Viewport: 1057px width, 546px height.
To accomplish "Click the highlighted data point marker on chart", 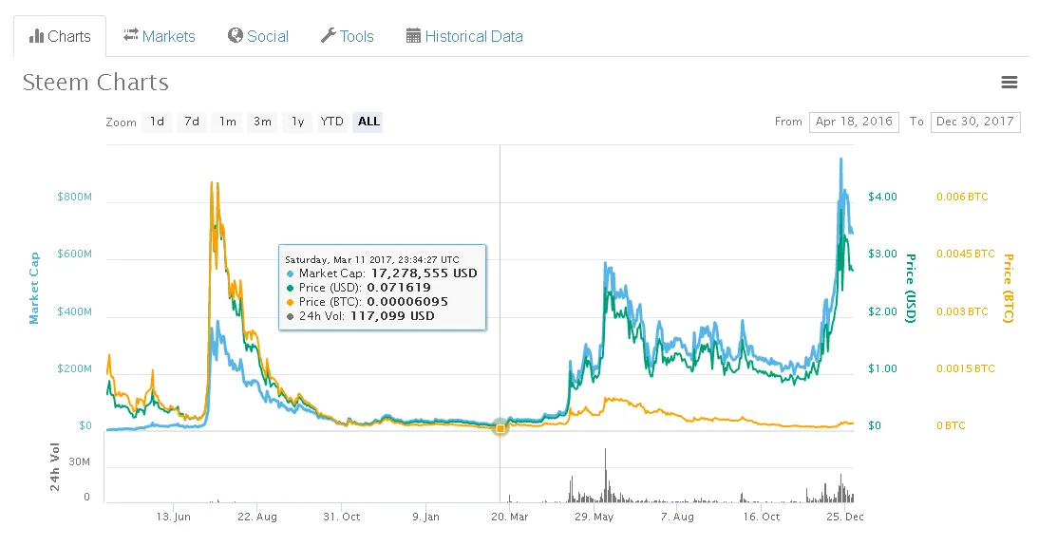I will tap(500, 428).
